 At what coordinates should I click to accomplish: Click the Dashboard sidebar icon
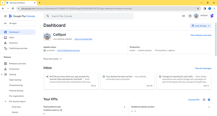(5, 32)
